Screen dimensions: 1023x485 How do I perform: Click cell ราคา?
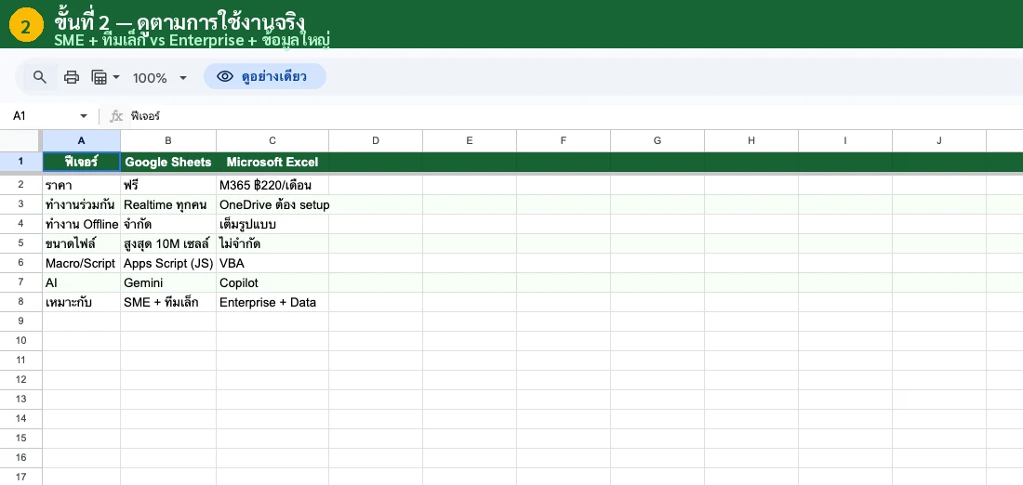pos(82,185)
